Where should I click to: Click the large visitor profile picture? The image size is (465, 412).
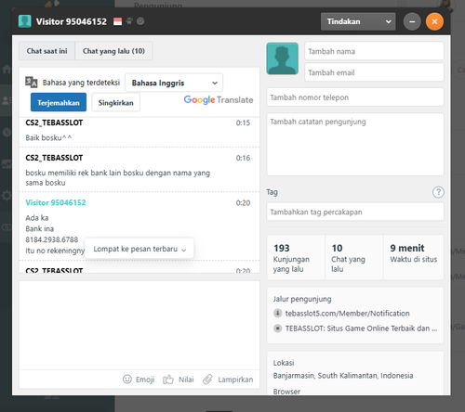(x=283, y=58)
